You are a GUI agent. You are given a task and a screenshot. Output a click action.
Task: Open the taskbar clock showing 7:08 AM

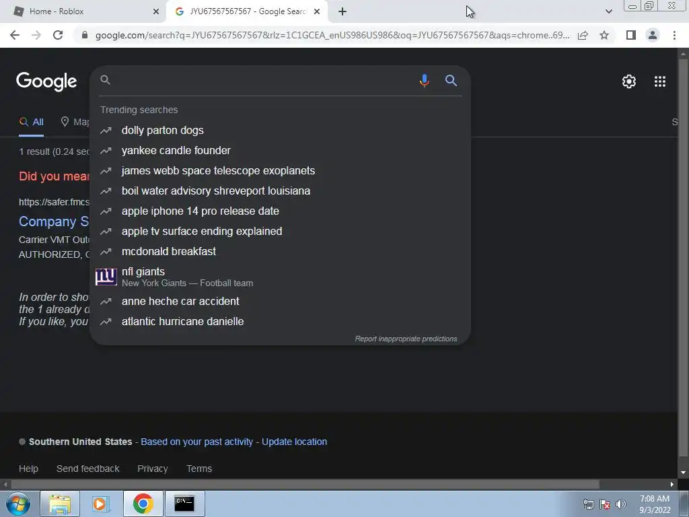(655, 504)
